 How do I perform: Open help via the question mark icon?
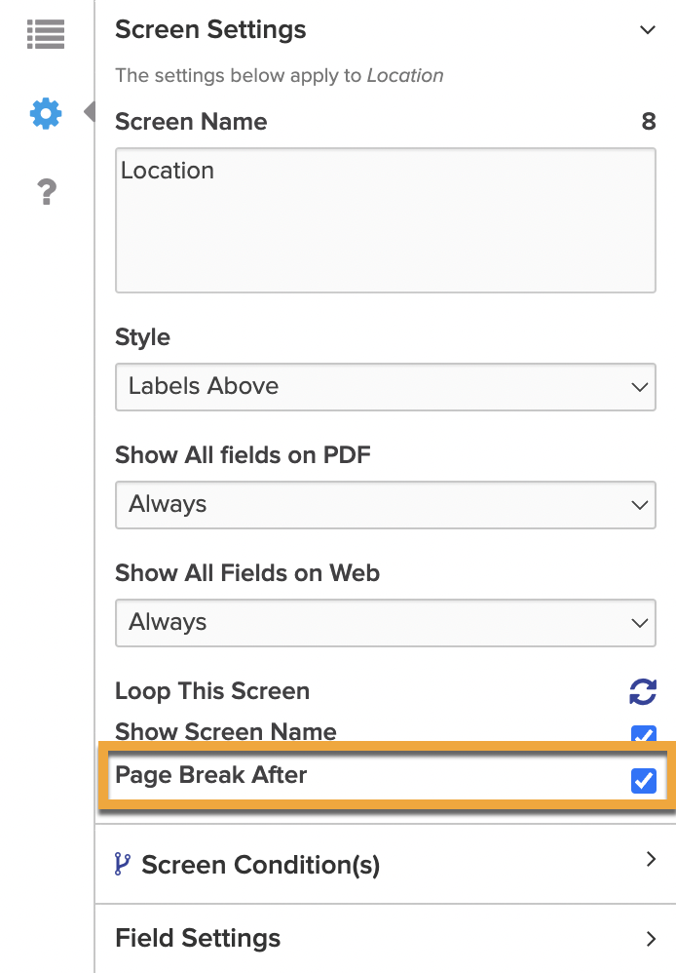coord(45,191)
